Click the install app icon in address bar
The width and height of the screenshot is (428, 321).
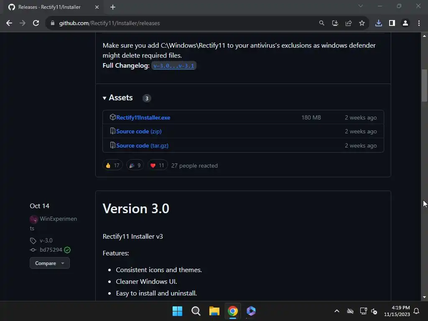[x=335, y=23]
